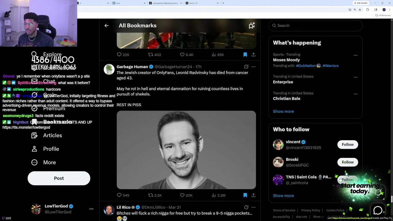Like the Garbage Human post with 20K likes

tap(186, 195)
